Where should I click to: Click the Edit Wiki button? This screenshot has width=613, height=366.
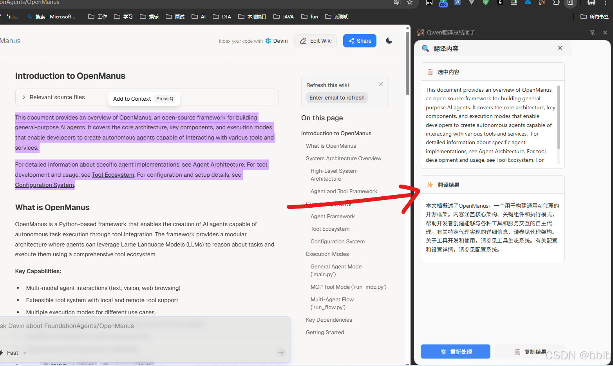[x=316, y=41]
